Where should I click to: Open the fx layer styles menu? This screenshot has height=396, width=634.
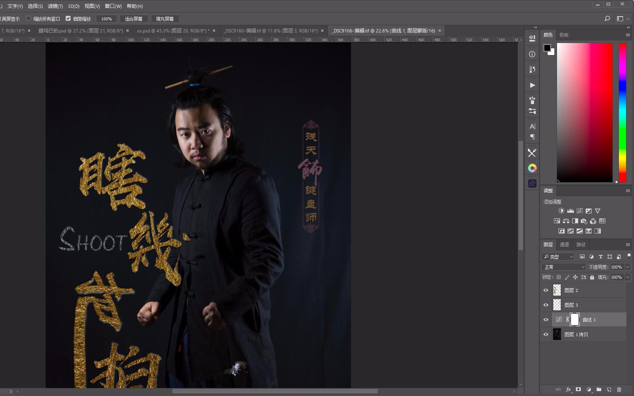point(568,390)
